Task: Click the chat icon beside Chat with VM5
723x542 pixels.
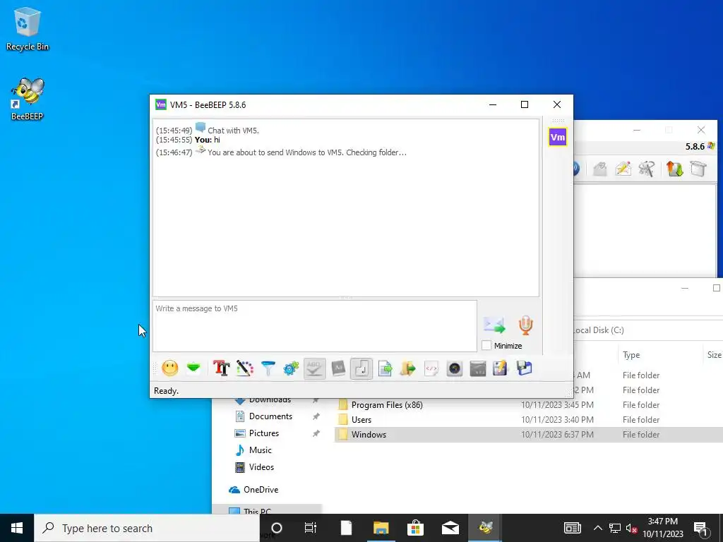Action: click(x=200, y=127)
